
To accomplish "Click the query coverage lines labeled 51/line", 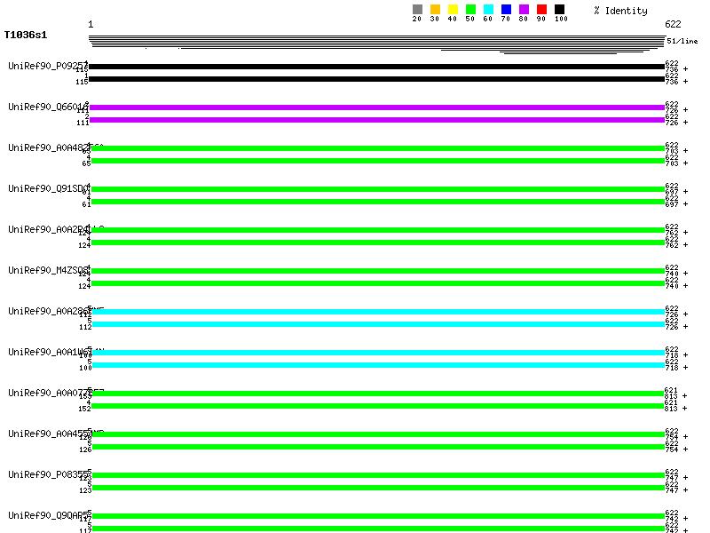I will tap(377, 42).
